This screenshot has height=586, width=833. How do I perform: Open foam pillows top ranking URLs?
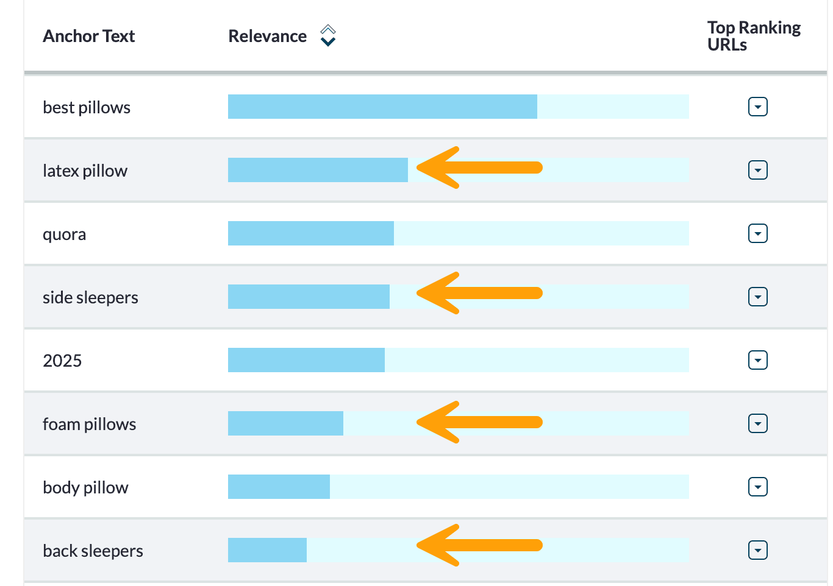(757, 424)
